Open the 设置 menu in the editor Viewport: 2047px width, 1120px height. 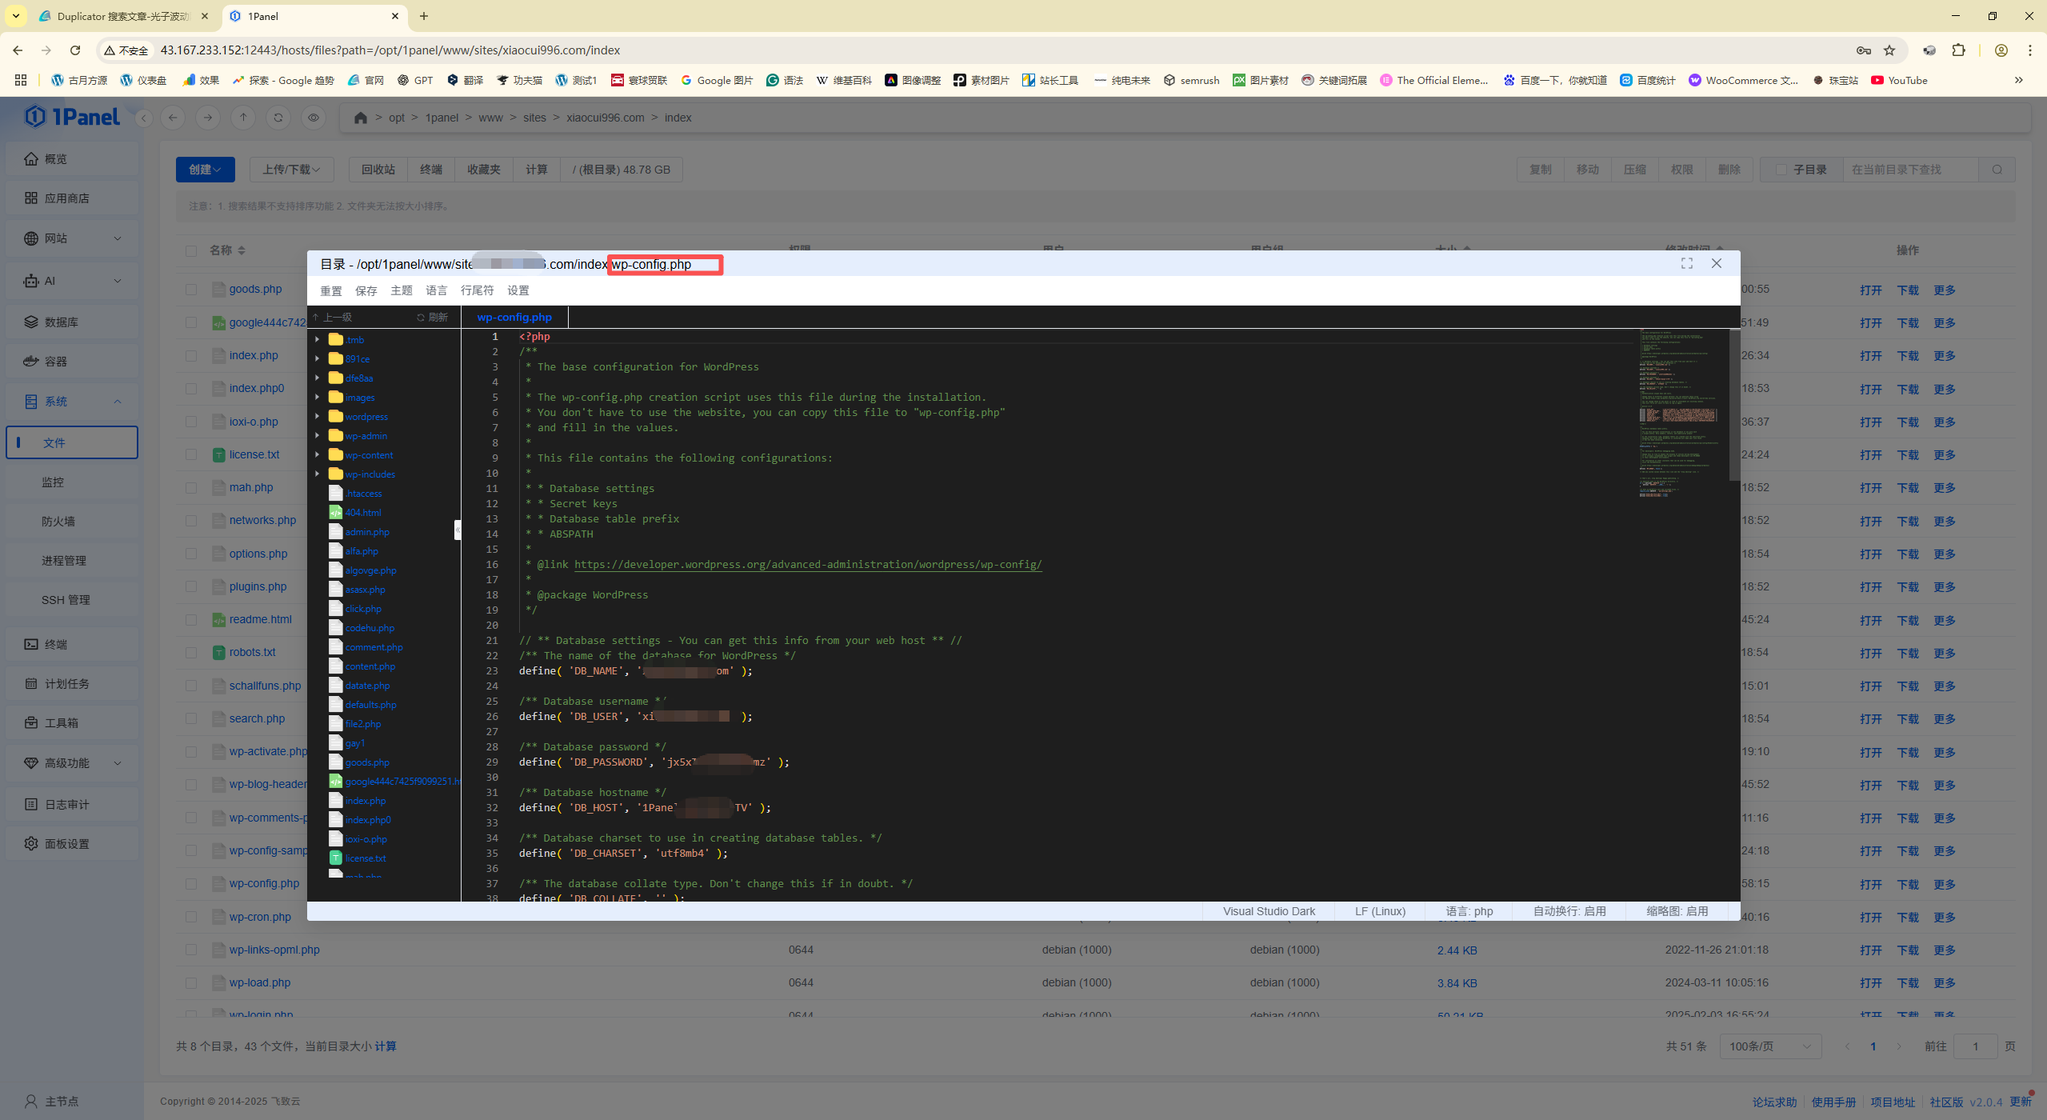coord(517,290)
